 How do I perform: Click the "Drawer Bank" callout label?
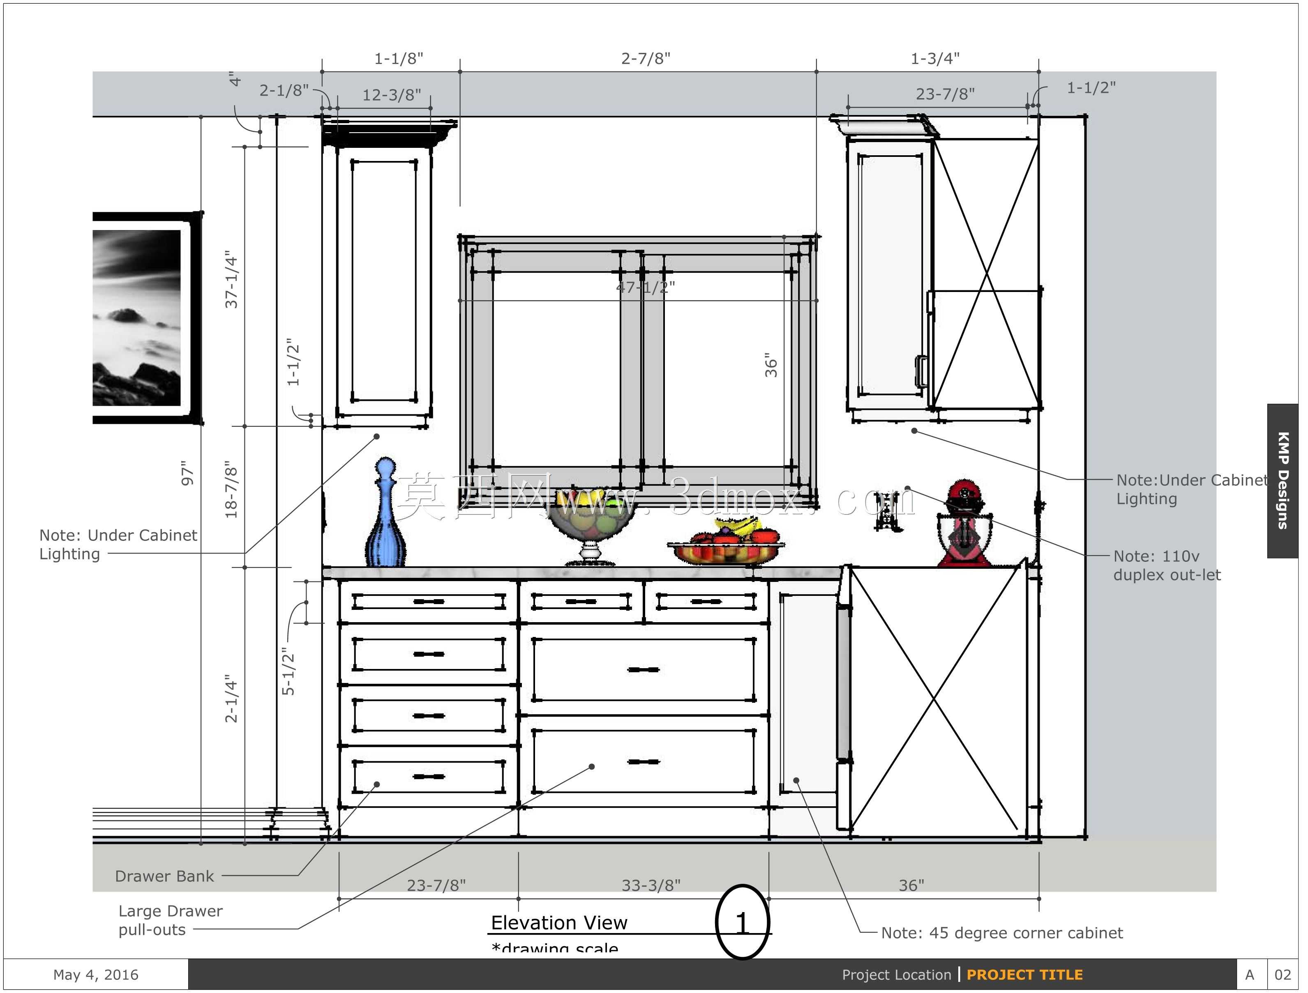pos(164,876)
